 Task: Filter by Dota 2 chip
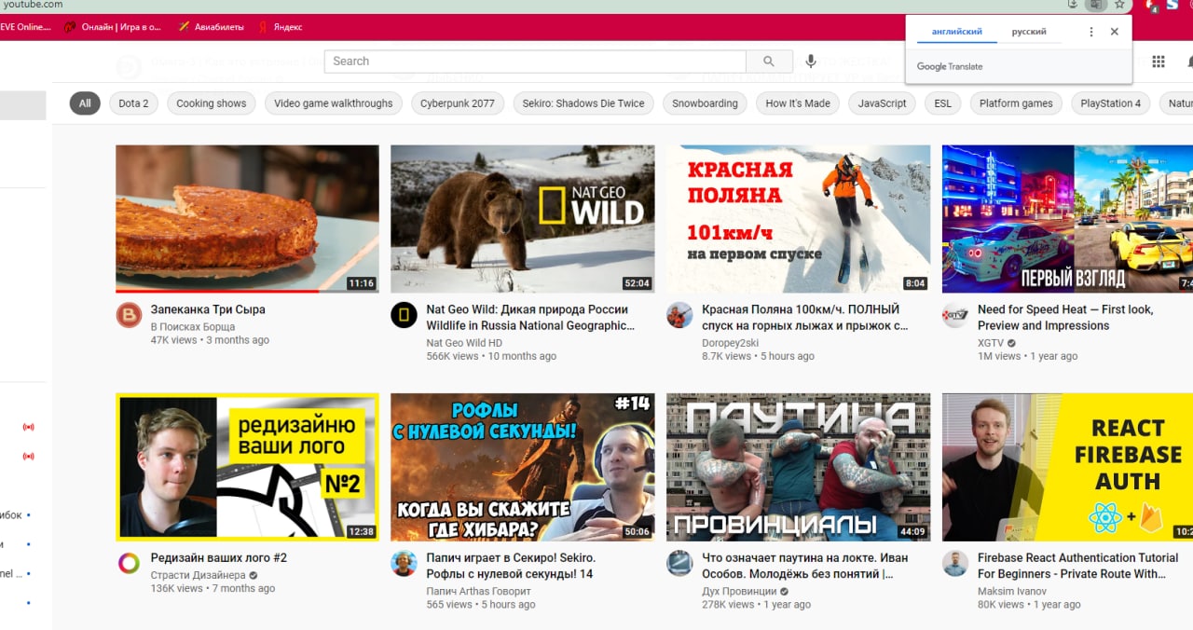click(133, 103)
